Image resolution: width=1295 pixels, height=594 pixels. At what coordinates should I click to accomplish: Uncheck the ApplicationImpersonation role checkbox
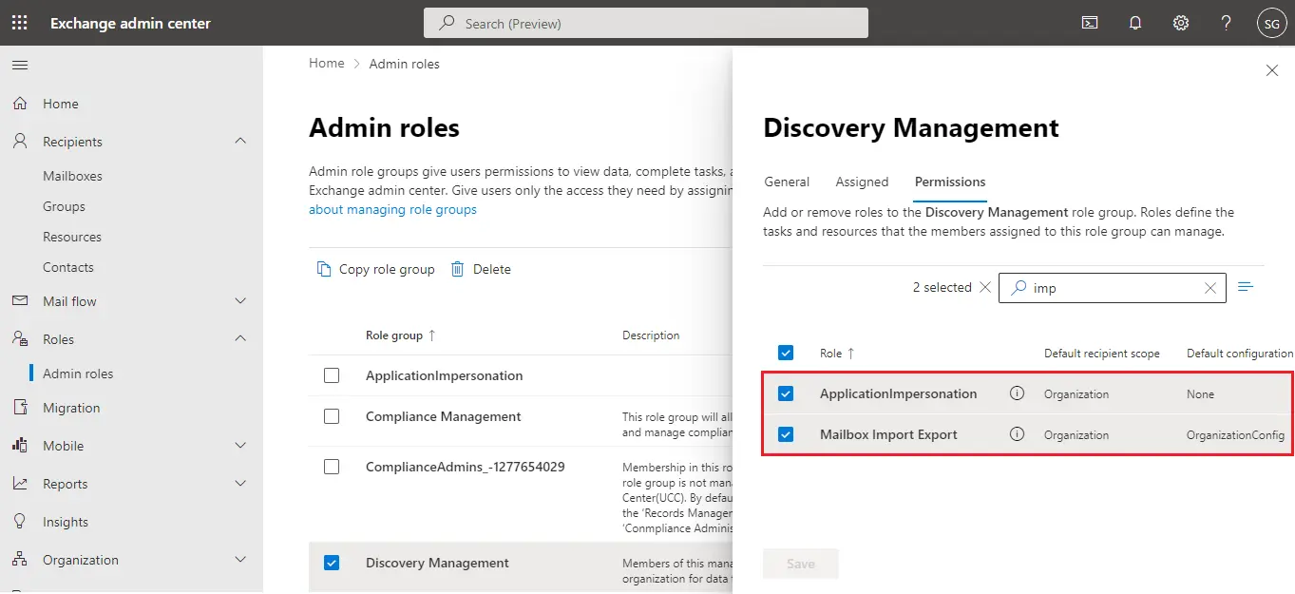786,393
